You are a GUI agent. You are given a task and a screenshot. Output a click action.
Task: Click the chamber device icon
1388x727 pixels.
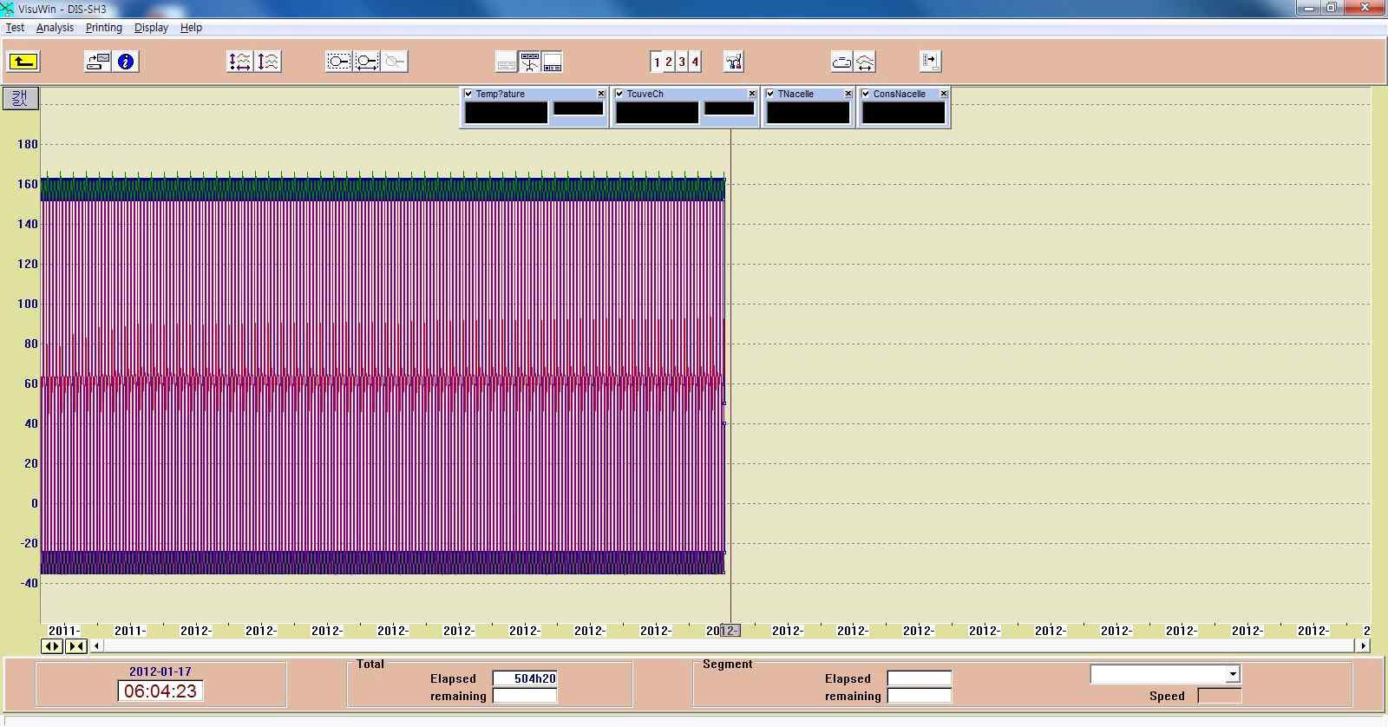coord(841,62)
